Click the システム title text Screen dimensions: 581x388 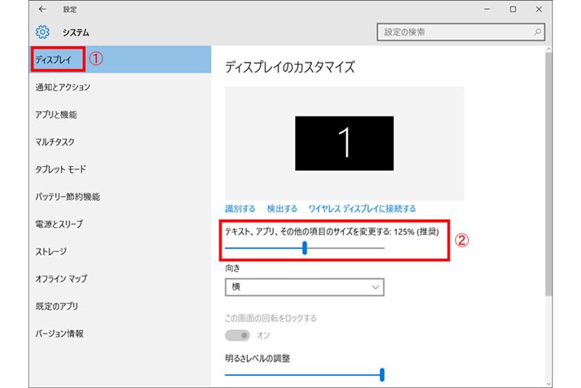pos(76,33)
